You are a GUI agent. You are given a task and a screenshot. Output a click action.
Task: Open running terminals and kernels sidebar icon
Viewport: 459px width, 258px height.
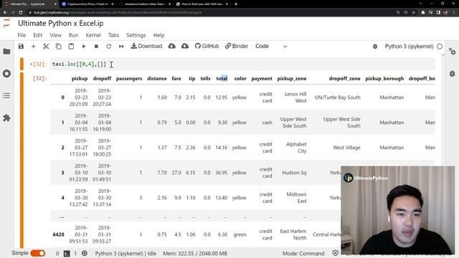coord(6,73)
